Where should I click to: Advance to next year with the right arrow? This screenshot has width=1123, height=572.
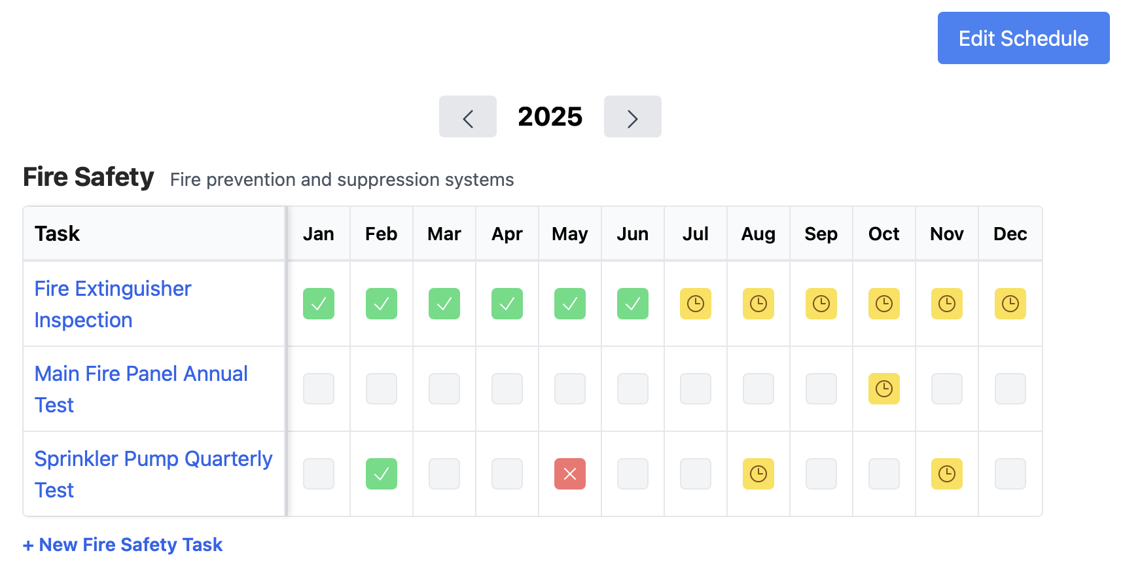632,116
